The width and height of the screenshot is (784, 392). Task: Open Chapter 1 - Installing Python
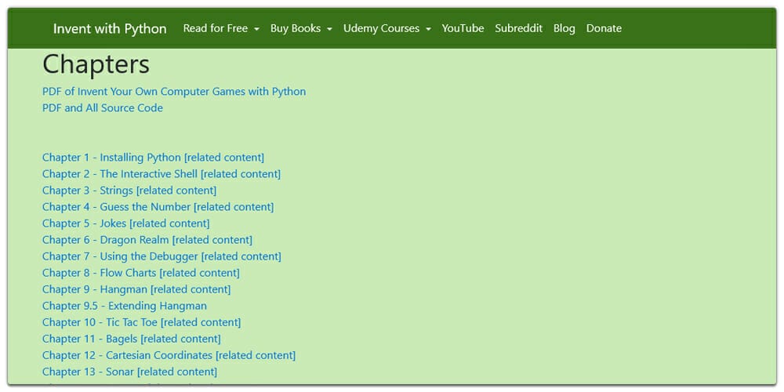[111, 158]
